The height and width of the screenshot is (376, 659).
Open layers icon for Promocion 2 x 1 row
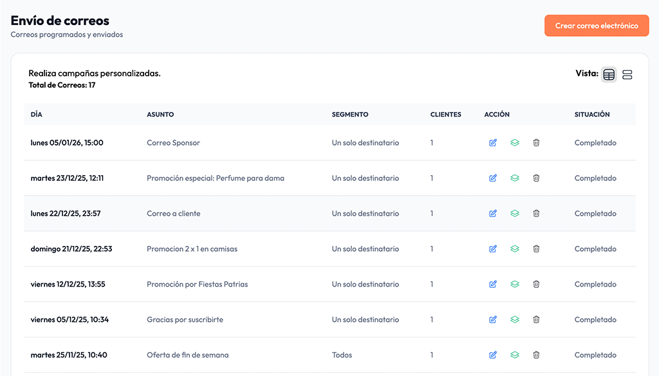coord(515,249)
